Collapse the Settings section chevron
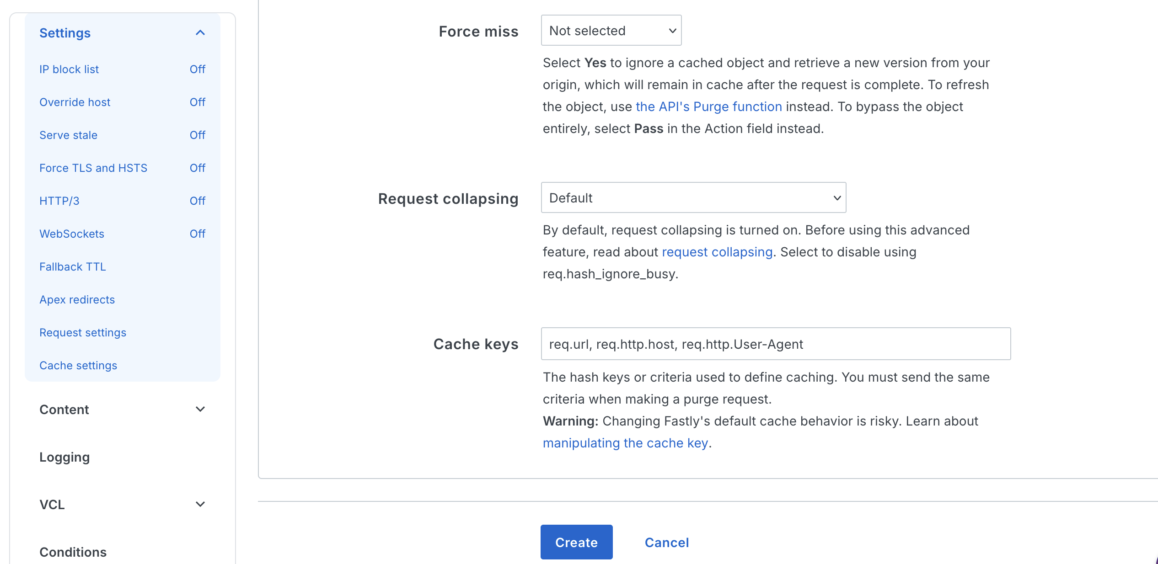This screenshot has height=564, width=1158. point(200,33)
